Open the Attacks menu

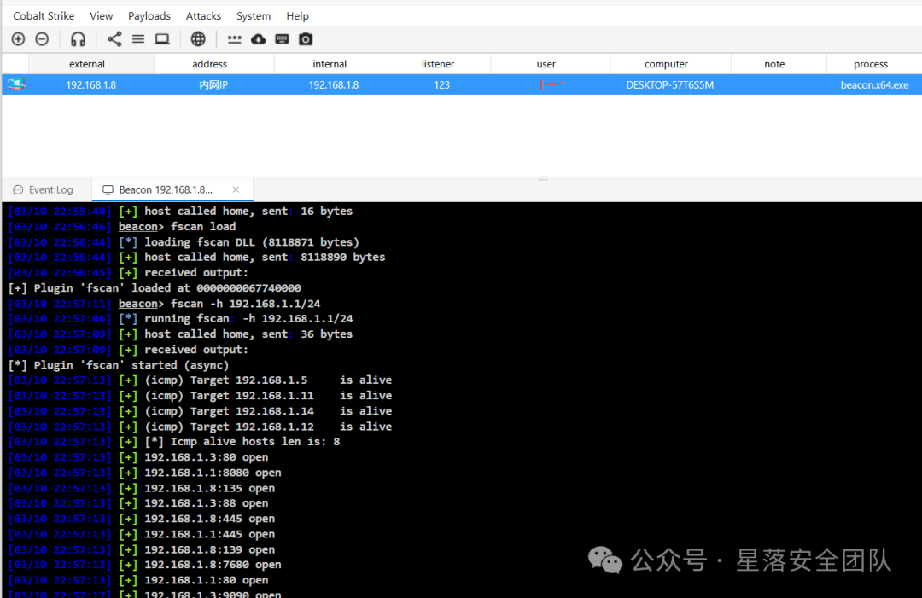click(x=203, y=16)
